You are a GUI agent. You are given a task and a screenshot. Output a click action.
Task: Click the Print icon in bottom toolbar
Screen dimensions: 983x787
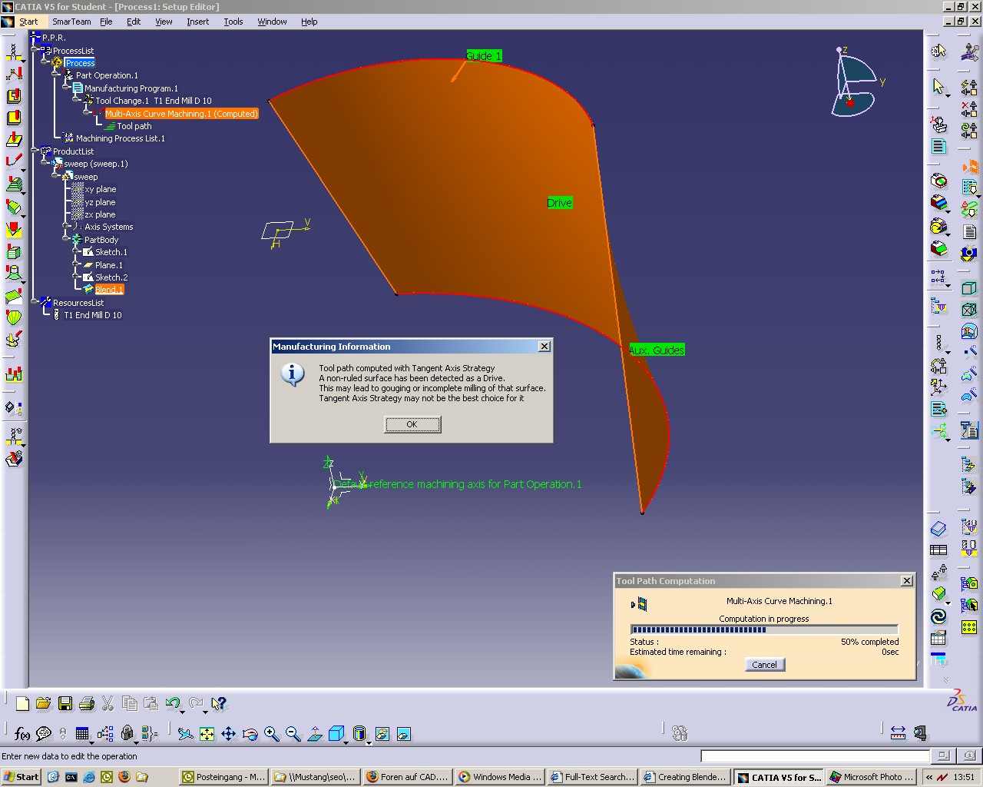pos(87,703)
